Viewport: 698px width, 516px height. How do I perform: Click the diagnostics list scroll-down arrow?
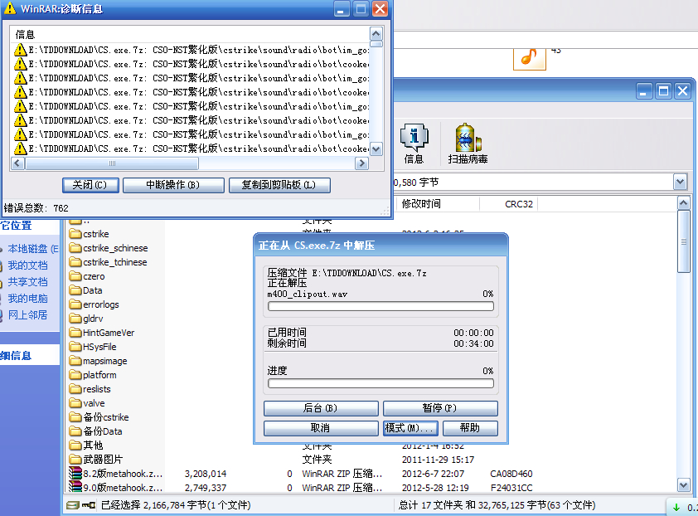coord(376,149)
